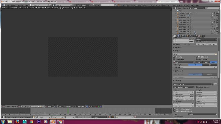Show the blue channel in image editor
Viewport: 221px width, 124px height.
pos(101,106)
